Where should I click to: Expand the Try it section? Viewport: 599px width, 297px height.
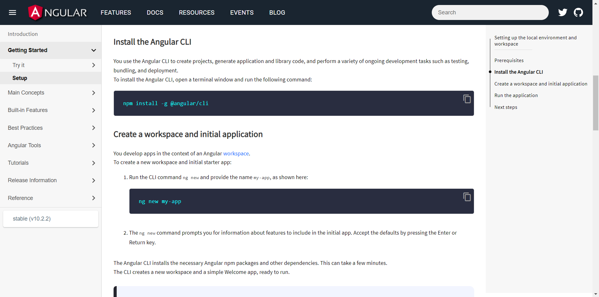pyautogui.click(x=51, y=65)
